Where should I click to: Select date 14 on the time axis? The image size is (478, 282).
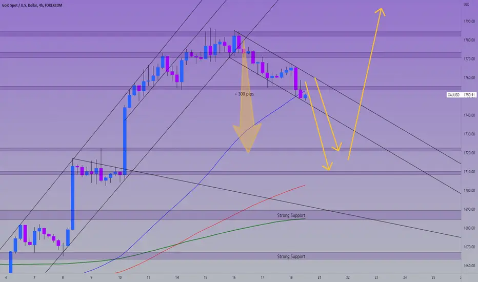pos(177,277)
